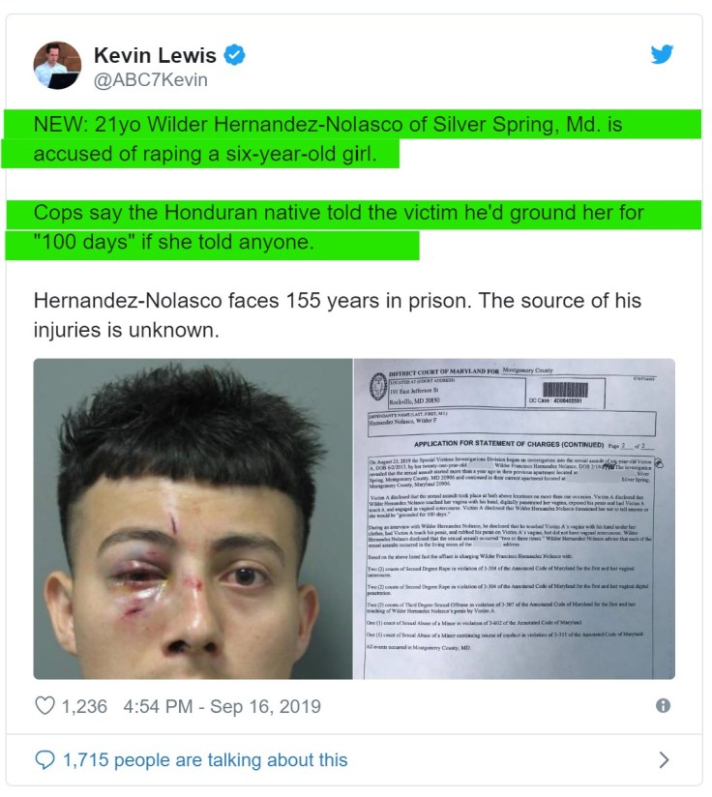Open the 4:54 PM - Sep 16, 2019 timestamp
Image resolution: width=712 pixels, height=797 pixels.
[222, 706]
